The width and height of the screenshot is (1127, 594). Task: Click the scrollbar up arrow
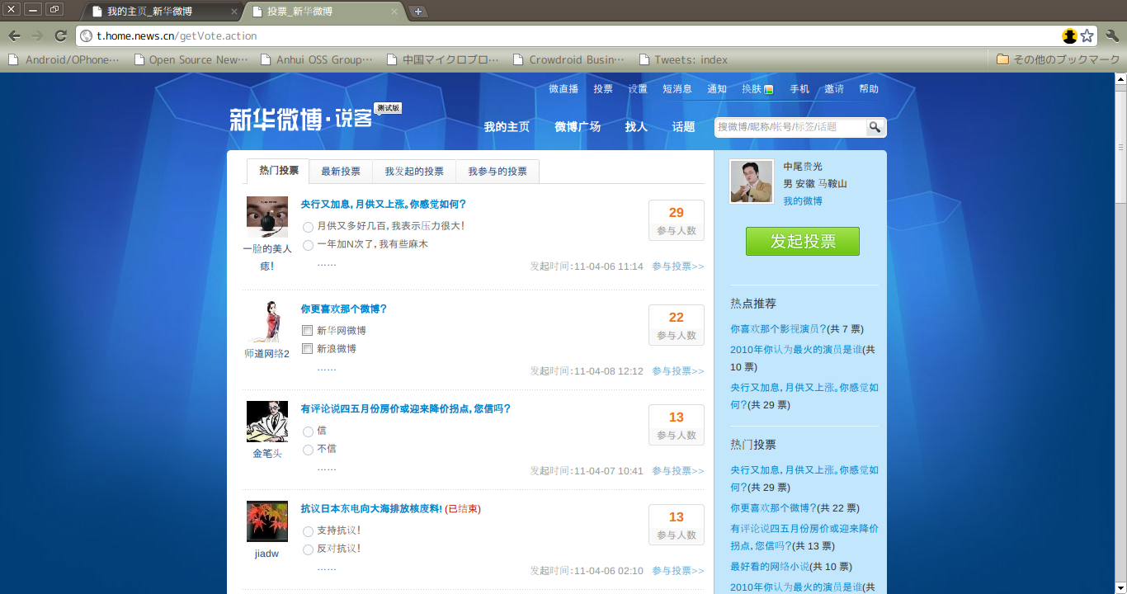1120,79
